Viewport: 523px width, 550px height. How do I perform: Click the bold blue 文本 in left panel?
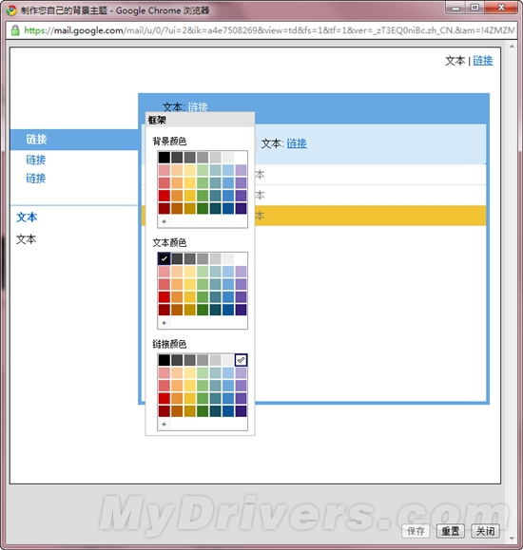click(x=27, y=218)
